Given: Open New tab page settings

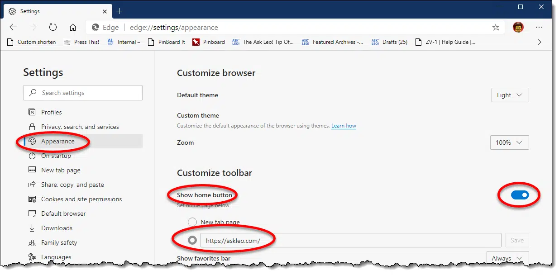Looking at the screenshot, I should coord(83,170).
